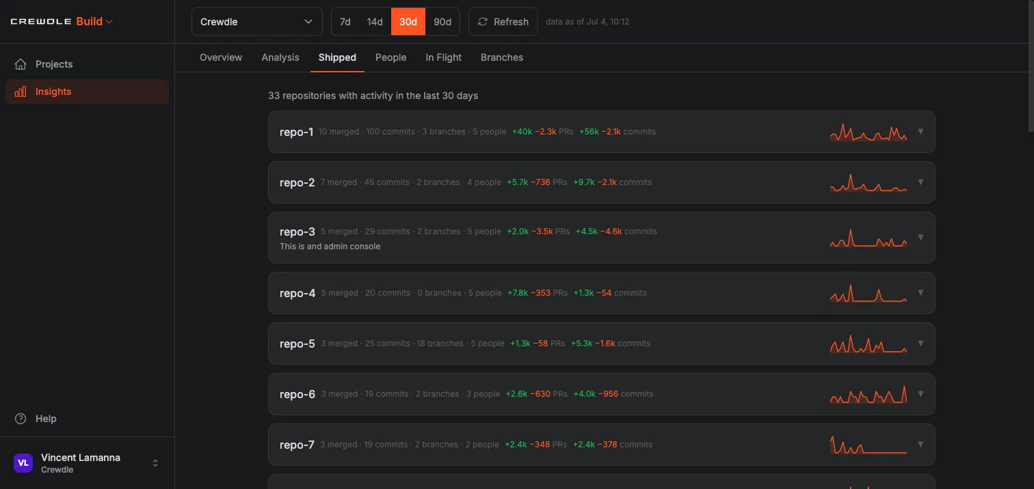
Task: Switch to the In Flight tab
Action: [444, 57]
